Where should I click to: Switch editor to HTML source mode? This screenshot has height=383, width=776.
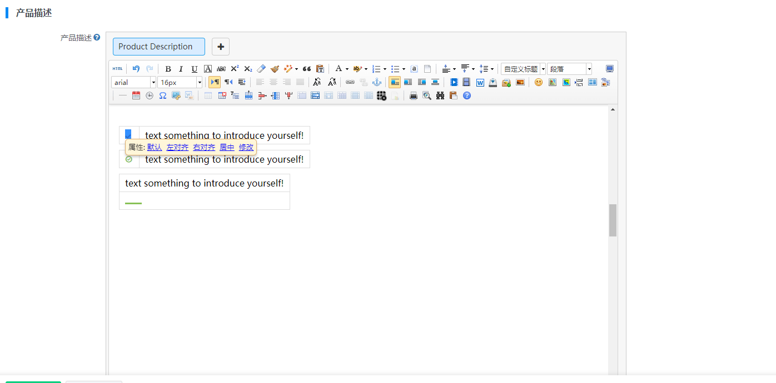coord(117,69)
